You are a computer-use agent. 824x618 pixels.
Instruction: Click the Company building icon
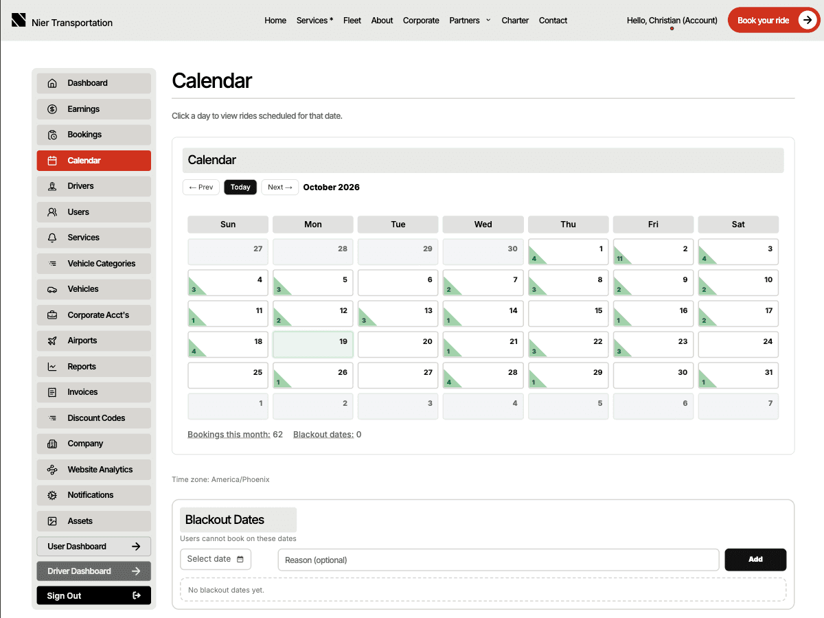[52, 444]
